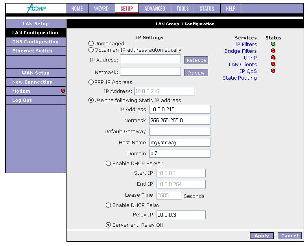
Task: Click the Relay IP field 20.0.0.3
Action: 181,215
